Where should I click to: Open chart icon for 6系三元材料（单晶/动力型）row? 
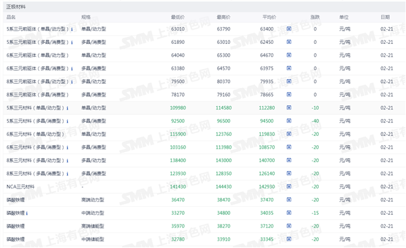289,134
